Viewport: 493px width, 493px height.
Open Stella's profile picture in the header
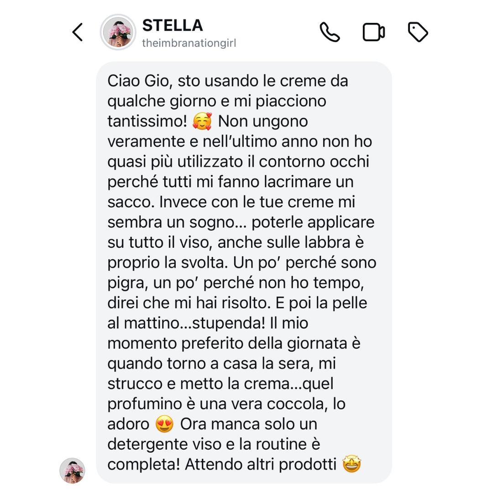[x=118, y=32]
